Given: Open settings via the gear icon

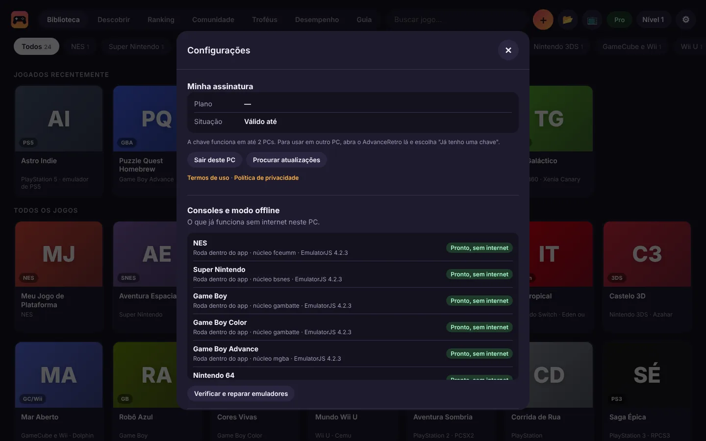Looking at the screenshot, I should [x=686, y=20].
